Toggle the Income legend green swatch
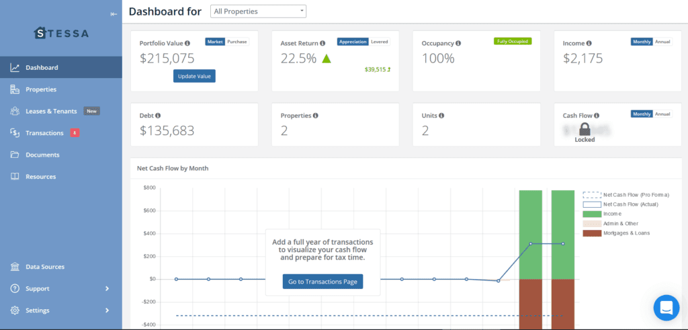This screenshot has width=688, height=330. point(591,214)
